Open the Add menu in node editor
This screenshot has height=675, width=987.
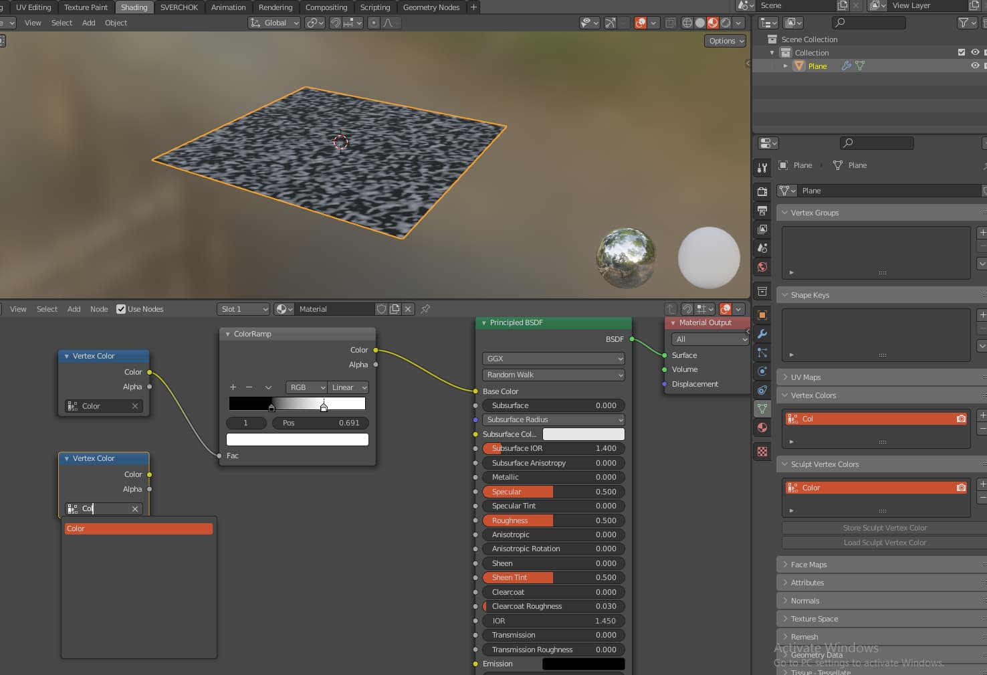[x=74, y=309]
